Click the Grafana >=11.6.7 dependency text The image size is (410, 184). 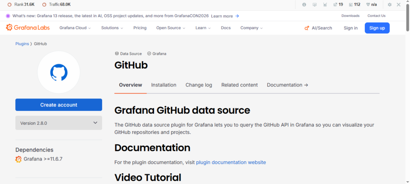(43, 159)
